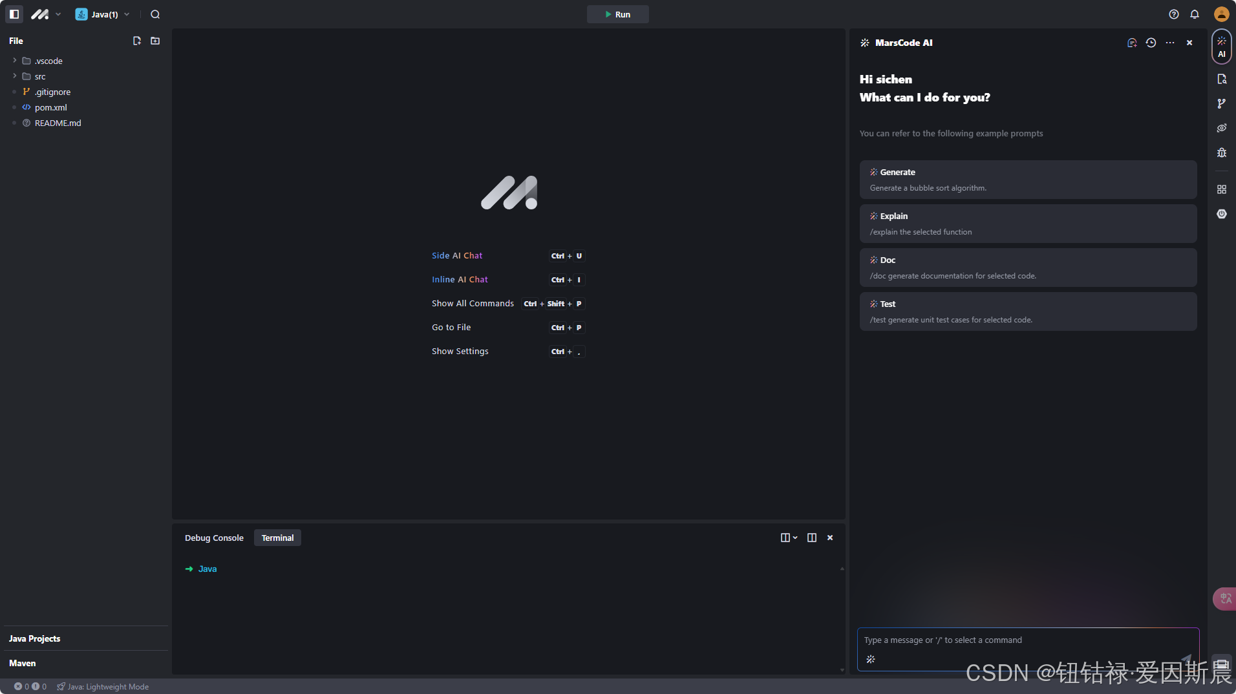This screenshot has width=1236, height=694.
Task: Close the MarsCode AI panel
Action: pos(1189,43)
